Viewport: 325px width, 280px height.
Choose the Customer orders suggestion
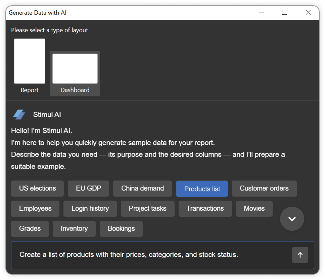pyautogui.click(x=264, y=188)
